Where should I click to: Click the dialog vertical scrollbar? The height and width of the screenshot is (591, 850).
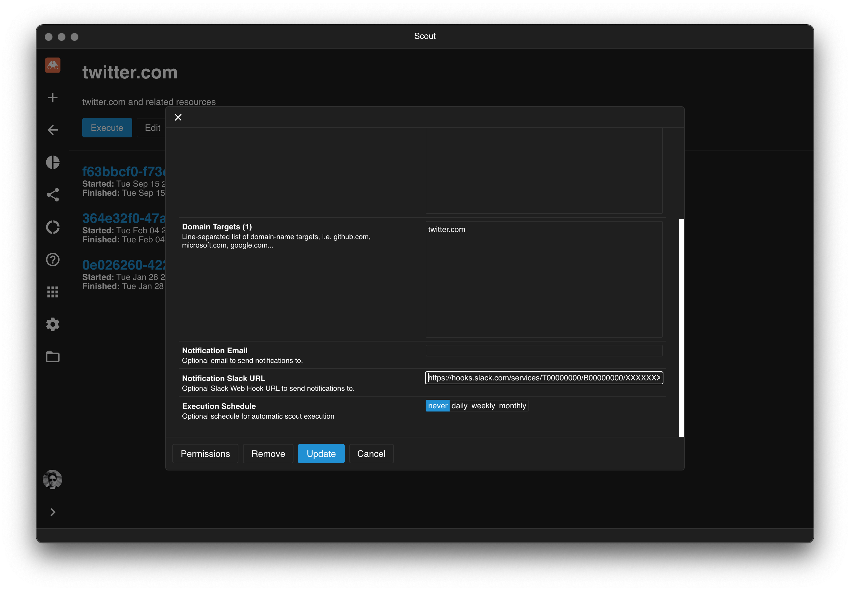click(x=681, y=328)
